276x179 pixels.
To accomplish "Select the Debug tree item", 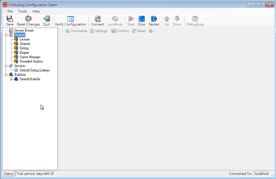I will point(24,48).
